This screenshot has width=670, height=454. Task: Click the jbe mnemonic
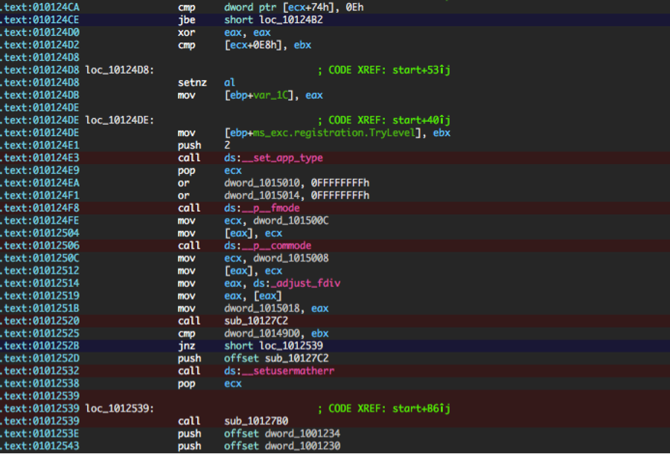coord(186,20)
